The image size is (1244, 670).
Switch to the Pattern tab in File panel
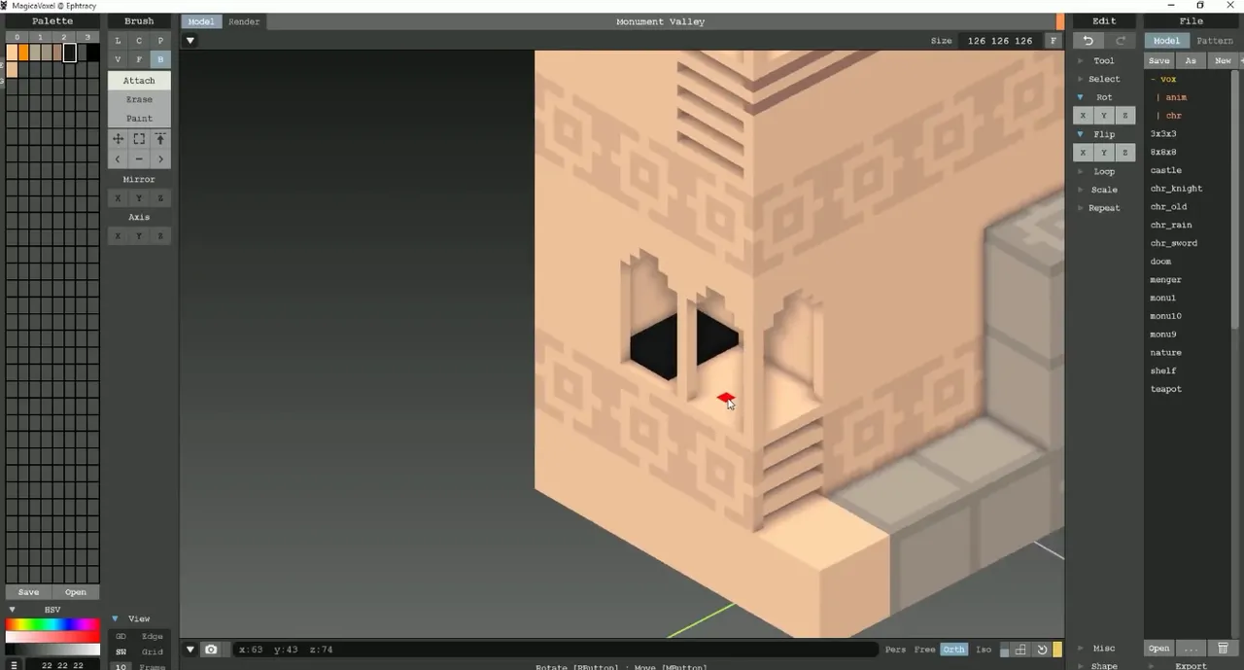pyautogui.click(x=1214, y=41)
